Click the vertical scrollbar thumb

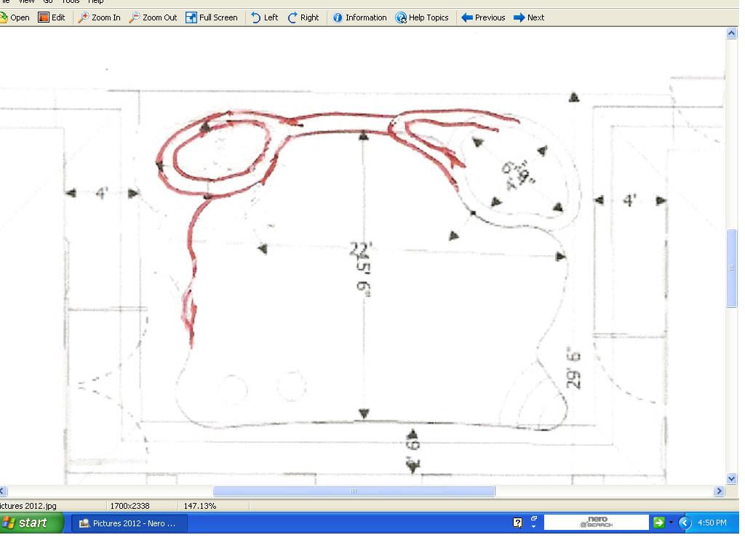pos(731,268)
